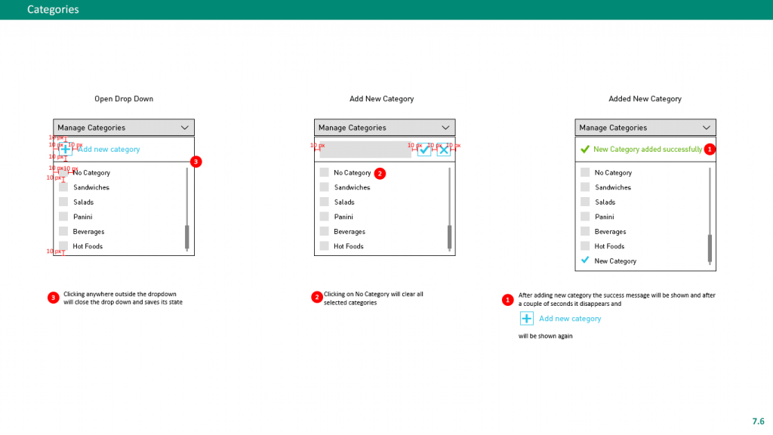The image size is (773, 435).
Task: Click red badge 1 beside the success message
Action: click(x=710, y=150)
